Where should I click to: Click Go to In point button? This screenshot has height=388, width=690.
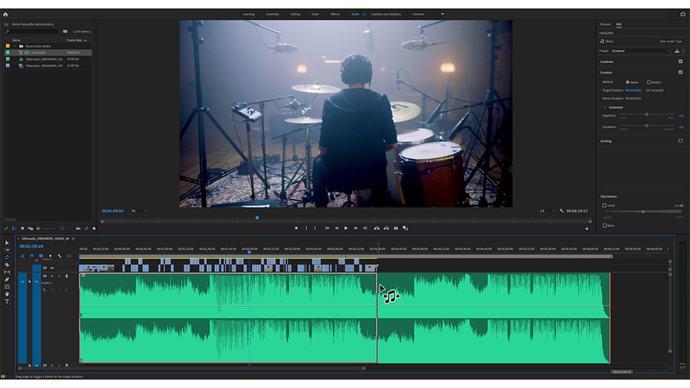coord(327,228)
